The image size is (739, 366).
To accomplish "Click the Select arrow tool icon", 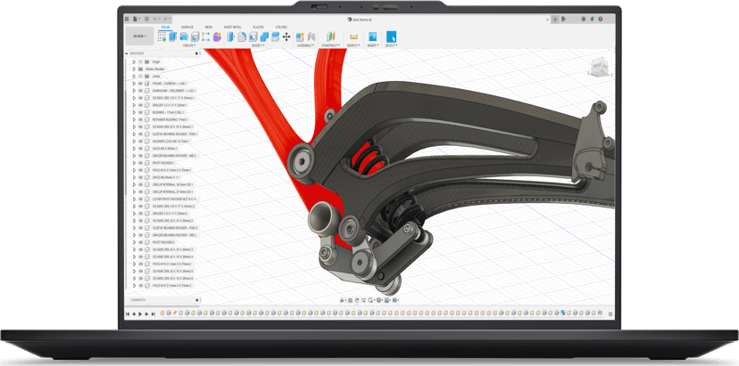I will (x=391, y=37).
